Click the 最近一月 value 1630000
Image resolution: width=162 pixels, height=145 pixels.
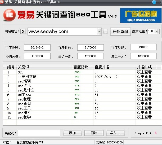tap(143, 56)
